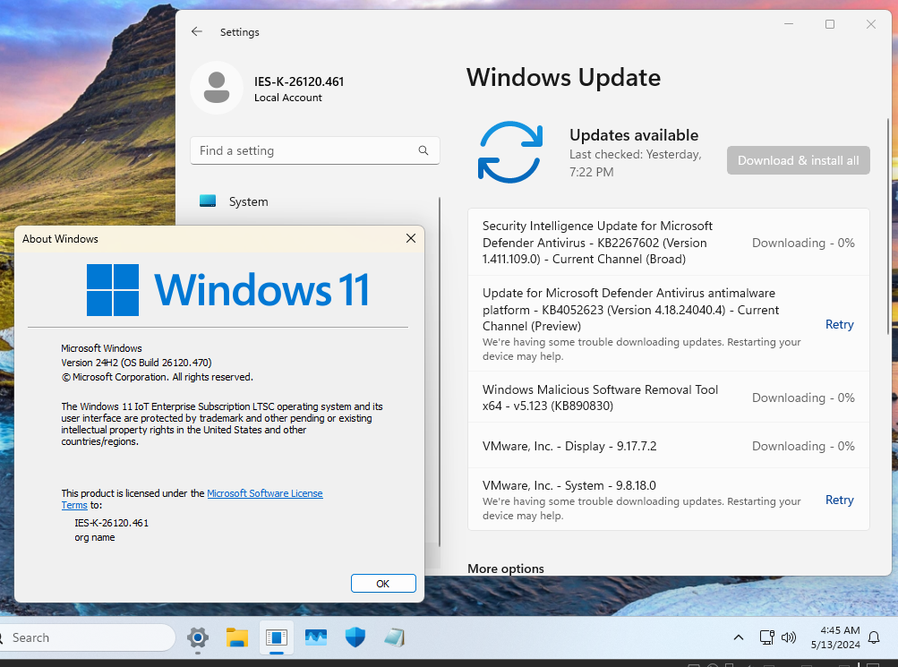898x667 pixels.
Task: Open Settings gear icon on the taskbar
Action: 198,637
